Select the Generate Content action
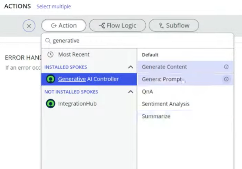This screenshot has height=169, width=242. (185, 67)
